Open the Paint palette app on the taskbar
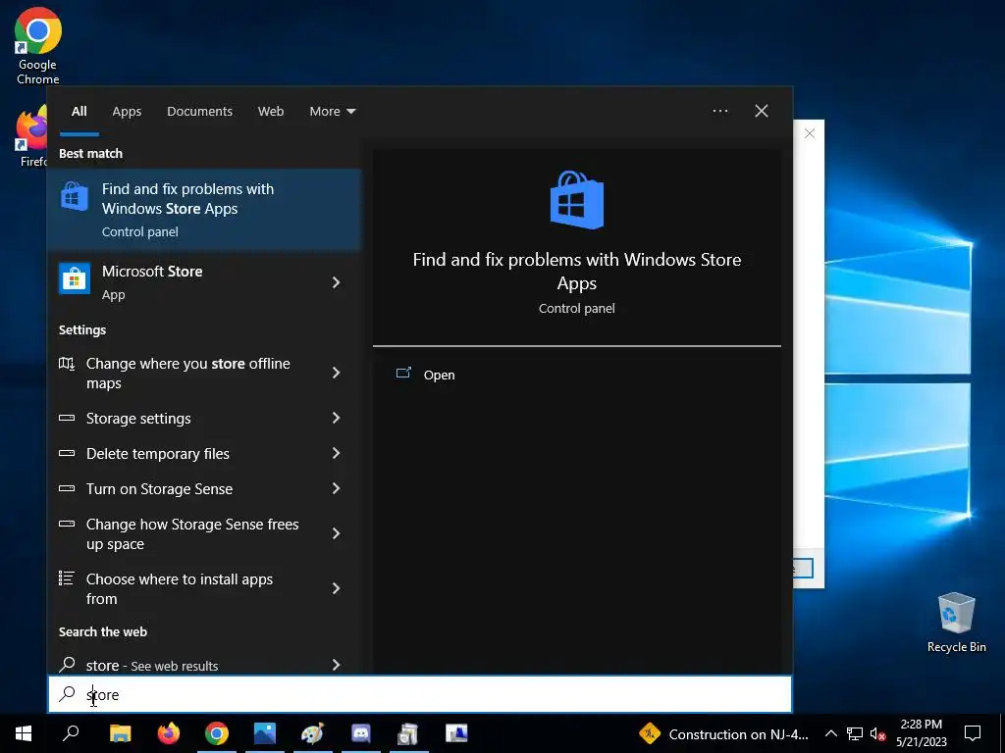This screenshot has height=753, width=1005. 312,733
